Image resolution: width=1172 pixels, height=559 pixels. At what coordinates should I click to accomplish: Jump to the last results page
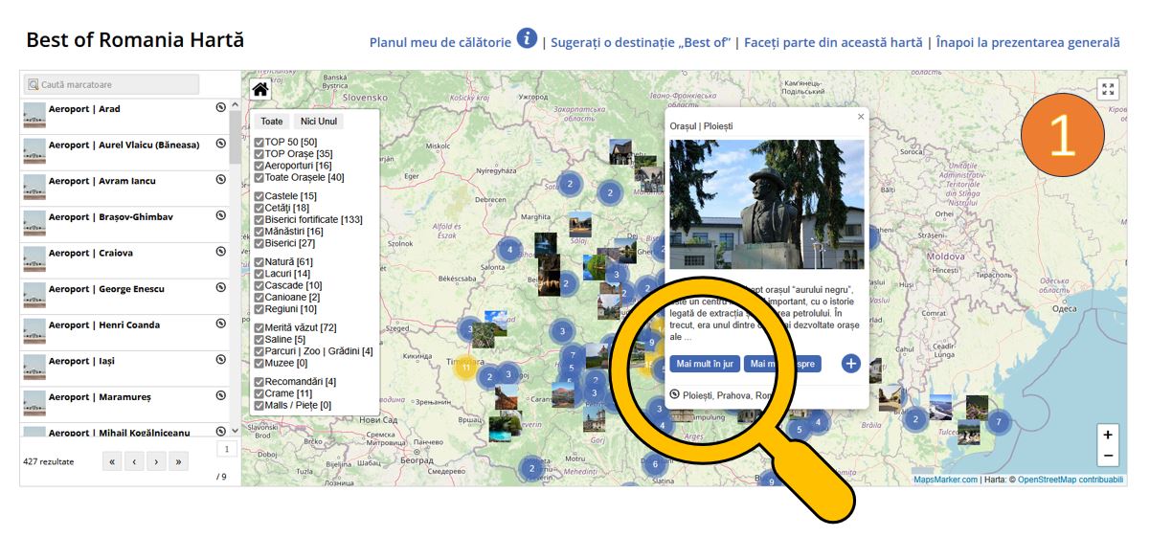178,461
